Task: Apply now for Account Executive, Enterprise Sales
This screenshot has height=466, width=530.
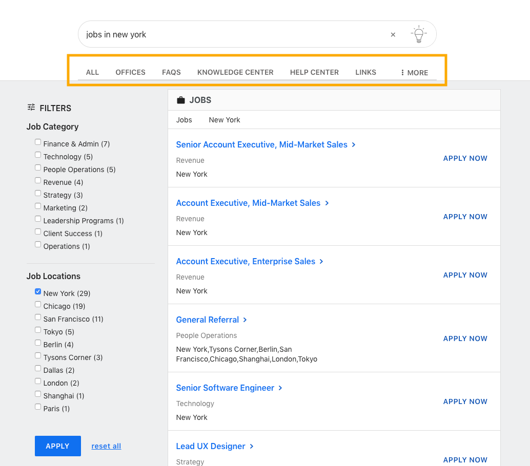Action: coord(465,275)
